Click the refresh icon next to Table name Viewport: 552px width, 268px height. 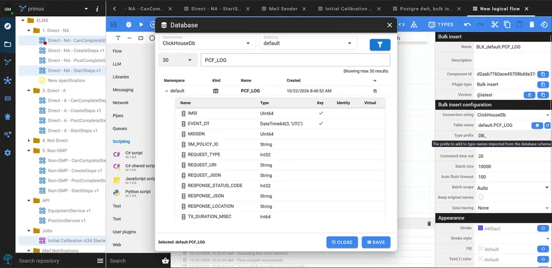[x=547, y=126]
